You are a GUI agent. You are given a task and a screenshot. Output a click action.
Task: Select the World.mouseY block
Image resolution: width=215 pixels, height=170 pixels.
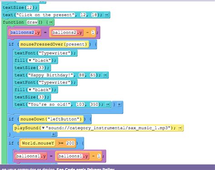38,143
